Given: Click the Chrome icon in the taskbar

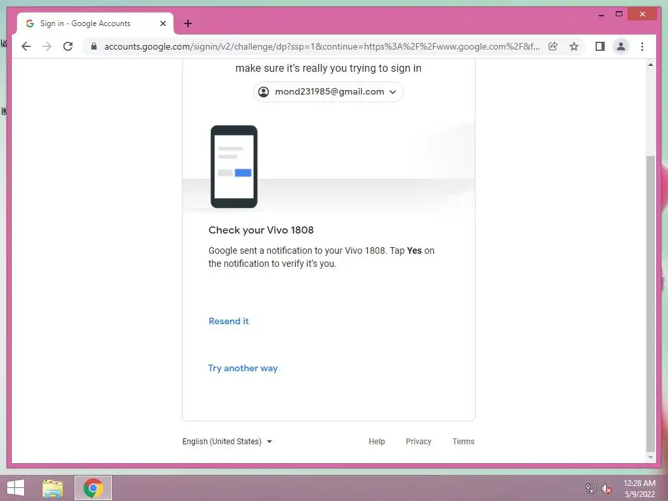Looking at the screenshot, I should (x=93, y=488).
